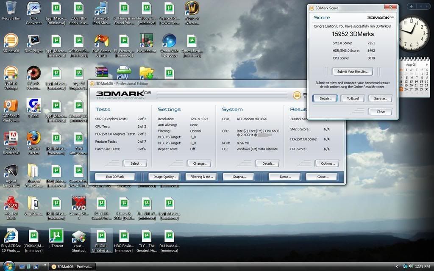Click the 4096 MB memory value
The image size is (434, 271).
coord(243,143)
